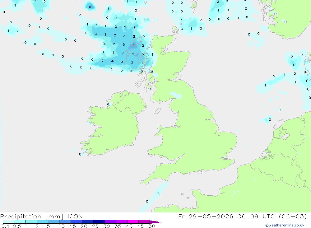
Task: Click the "UTC" label
Action: tap(269, 216)
